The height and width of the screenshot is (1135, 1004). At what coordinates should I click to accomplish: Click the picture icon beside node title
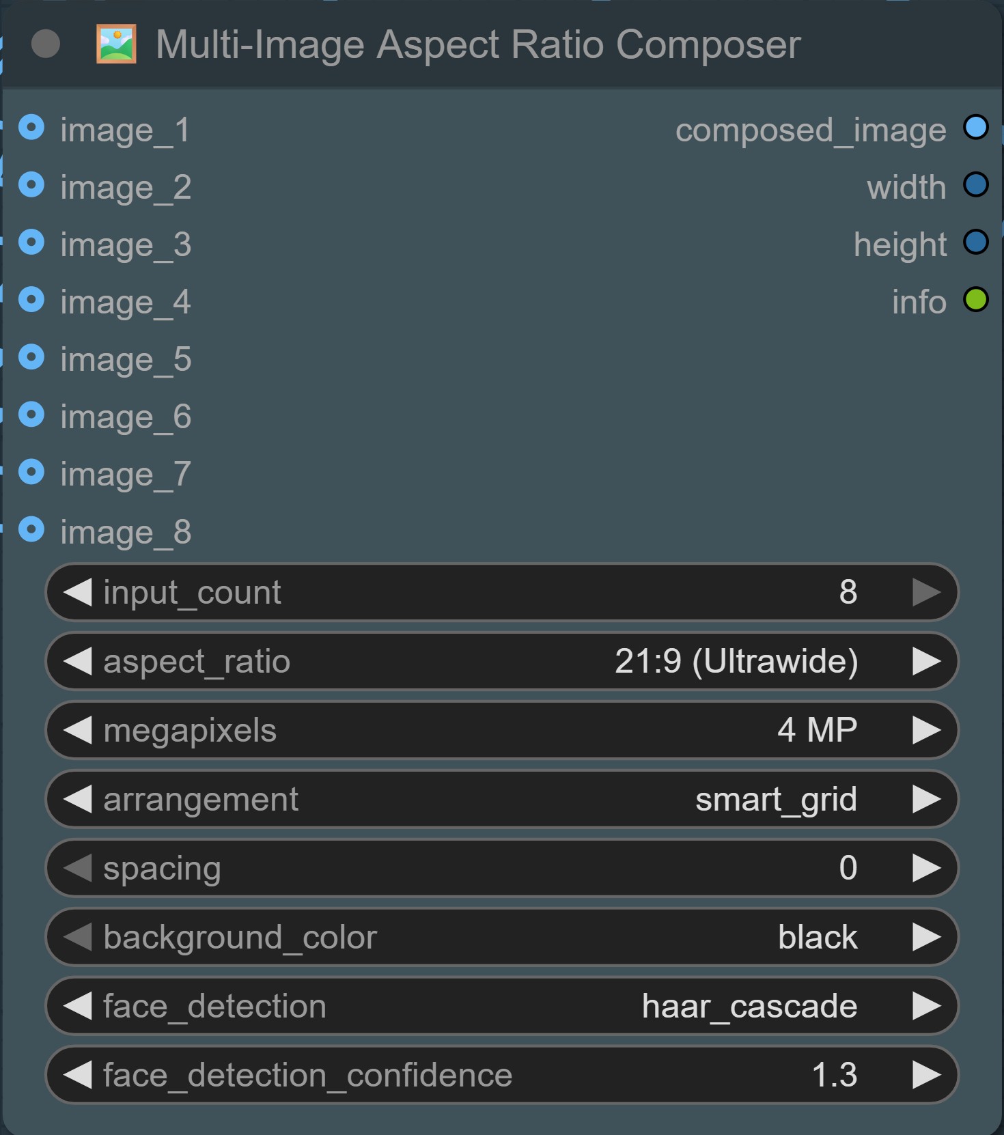pos(116,44)
